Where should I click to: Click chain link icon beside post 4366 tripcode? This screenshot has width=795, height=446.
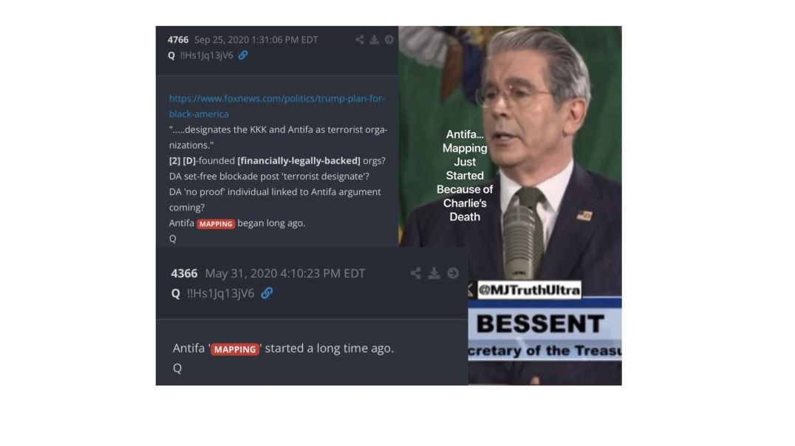tap(267, 293)
